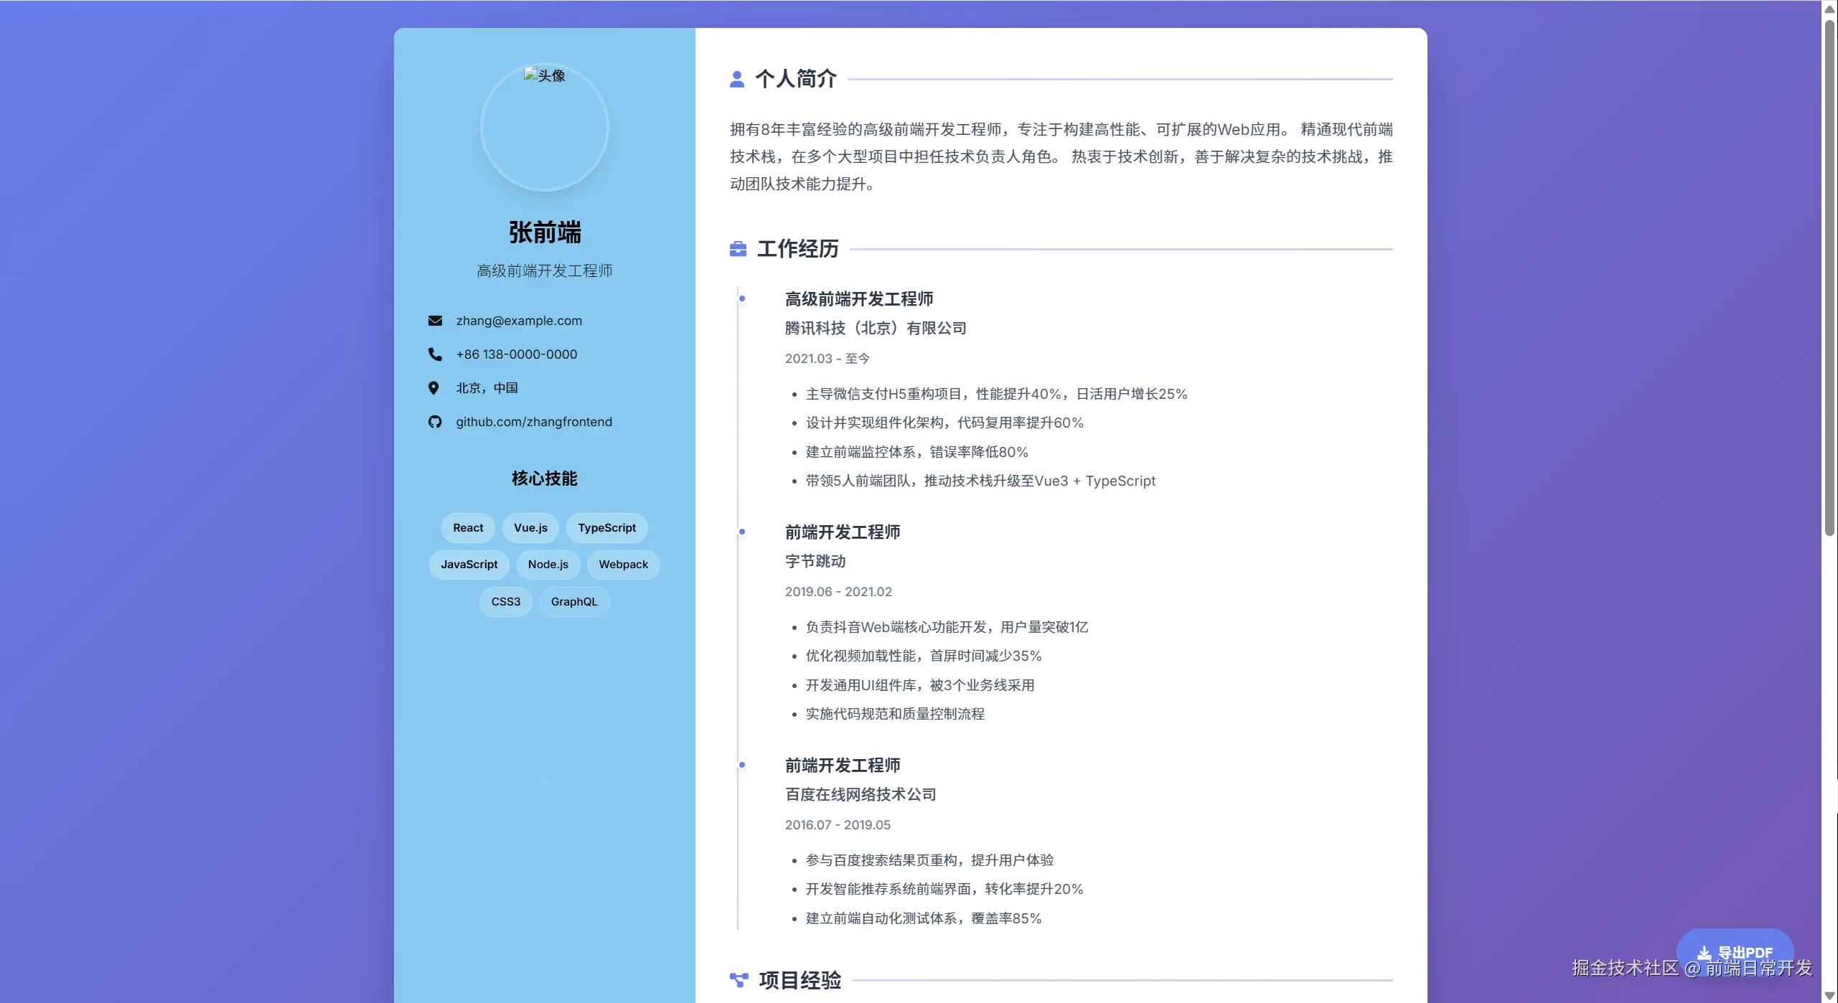Click the briefcase icon beside 工作经历
Viewport: 1838px width, 1003px height.
point(738,249)
